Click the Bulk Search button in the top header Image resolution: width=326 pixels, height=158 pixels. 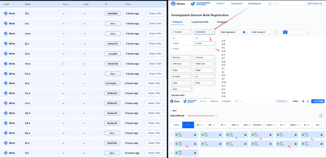[315, 4]
